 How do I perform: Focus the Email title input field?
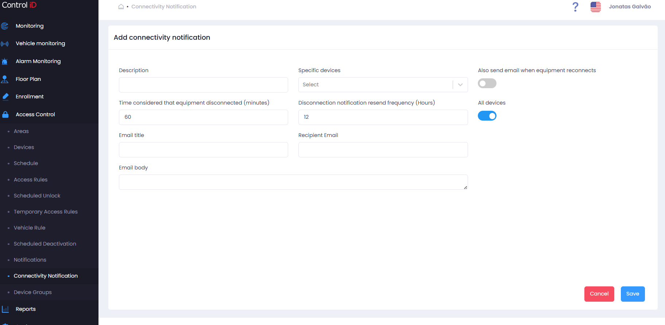[x=204, y=150]
